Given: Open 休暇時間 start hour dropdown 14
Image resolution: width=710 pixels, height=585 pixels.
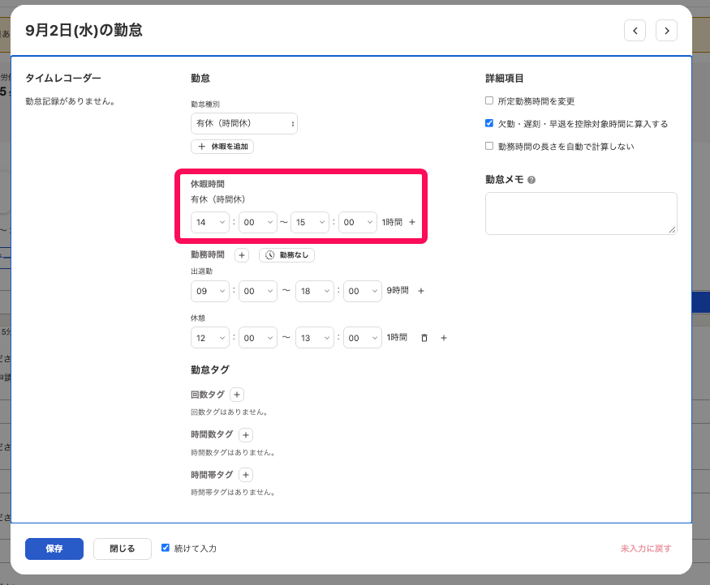Looking at the screenshot, I should [x=210, y=223].
